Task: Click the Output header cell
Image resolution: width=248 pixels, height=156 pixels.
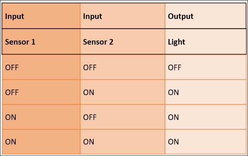Action: 205,16
